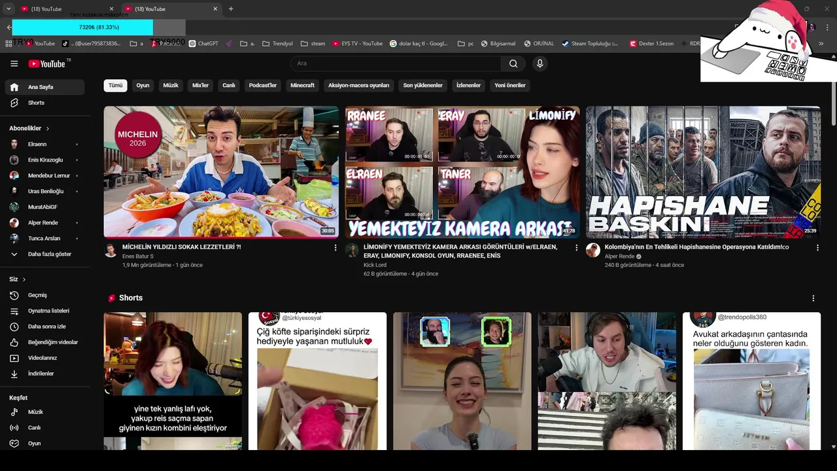Select the Oyun filter chip
Image resolution: width=837 pixels, height=471 pixels.
[x=143, y=85]
